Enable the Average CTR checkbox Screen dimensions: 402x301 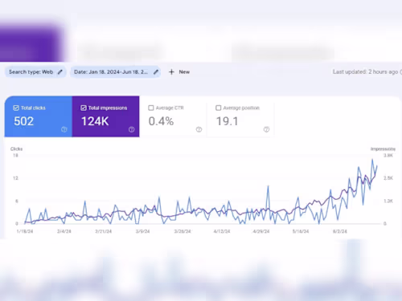tap(151, 108)
